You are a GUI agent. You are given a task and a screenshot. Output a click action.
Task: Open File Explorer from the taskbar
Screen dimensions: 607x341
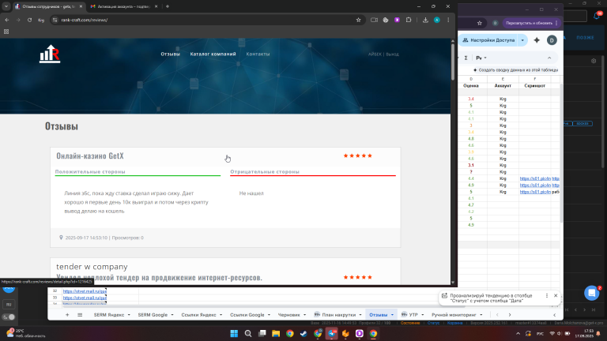pyautogui.click(x=276, y=333)
